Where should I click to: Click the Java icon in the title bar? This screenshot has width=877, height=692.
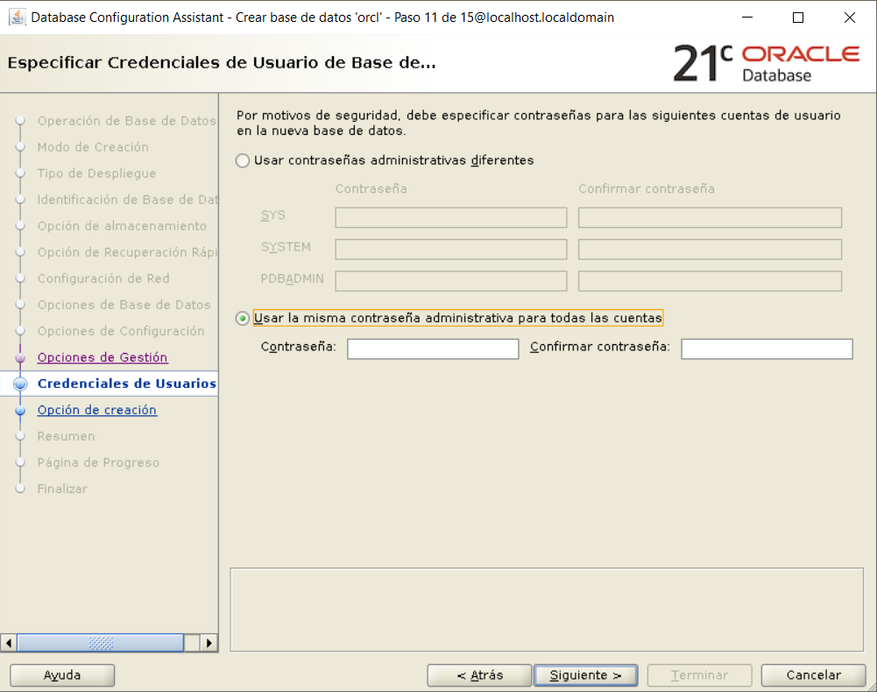click(18, 18)
